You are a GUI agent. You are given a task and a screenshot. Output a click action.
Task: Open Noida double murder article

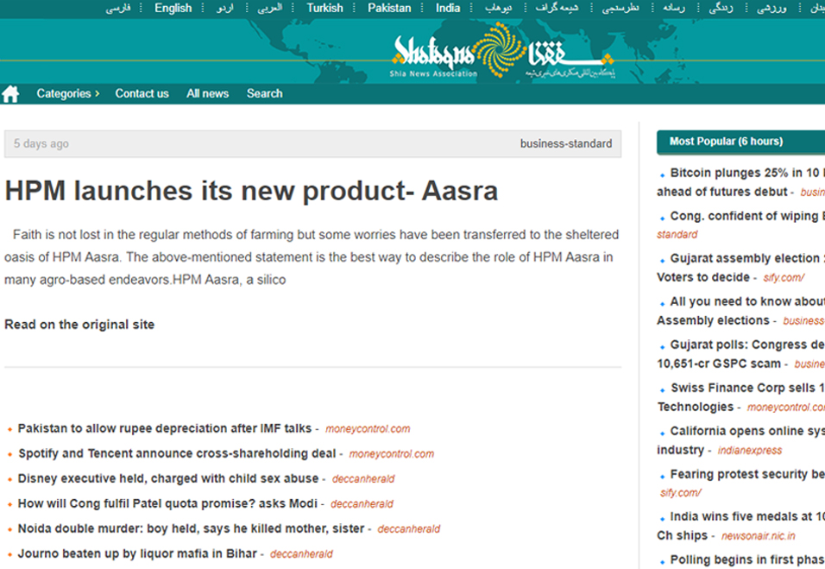coord(191,528)
